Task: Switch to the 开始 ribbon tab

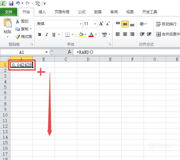Action: pos(26,12)
